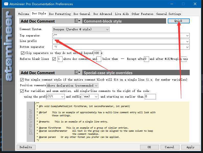
Task: Click the Cancel button
Action: (x=170, y=147)
